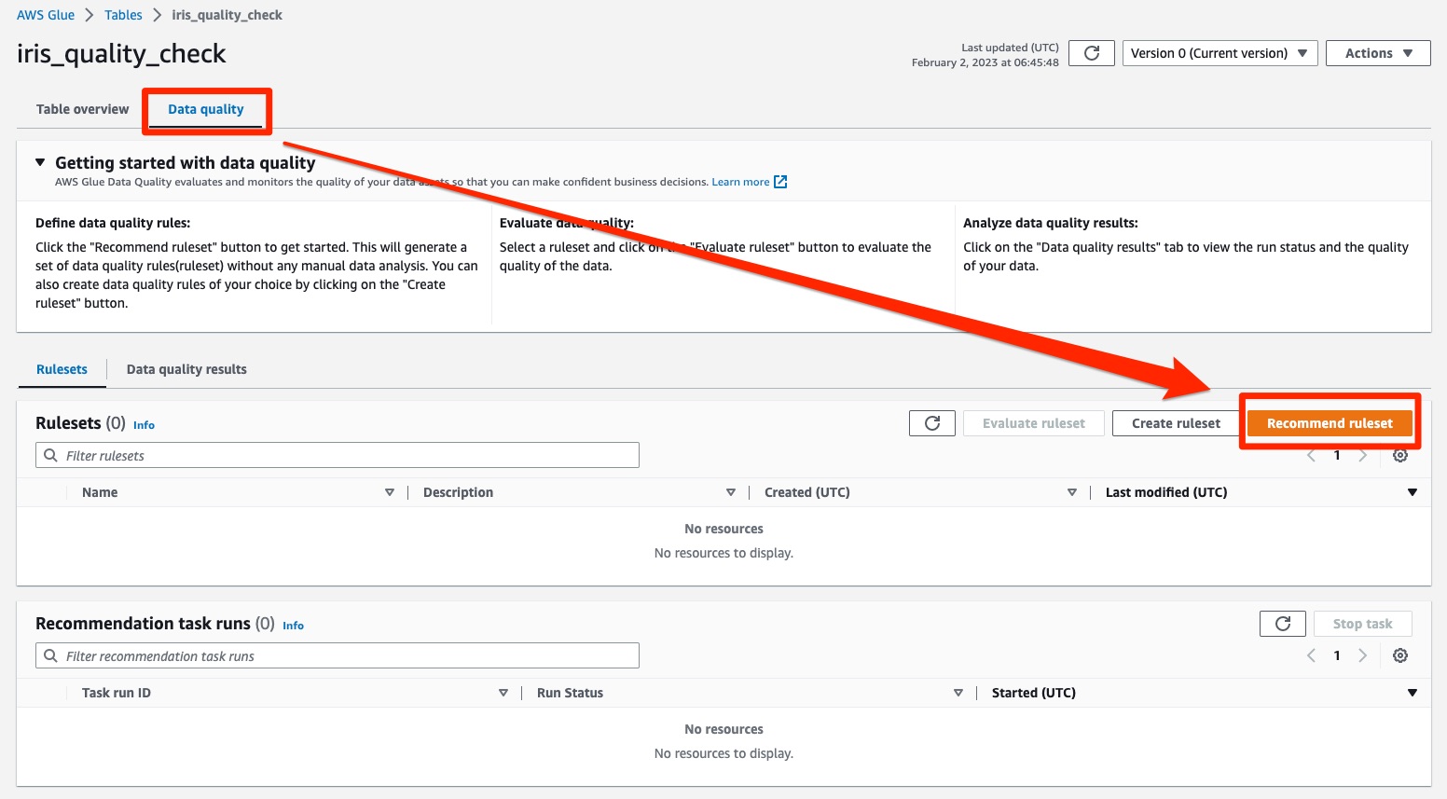Go to next page of Rulesets
Screen dimensions: 1447x799
pos(1363,455)
